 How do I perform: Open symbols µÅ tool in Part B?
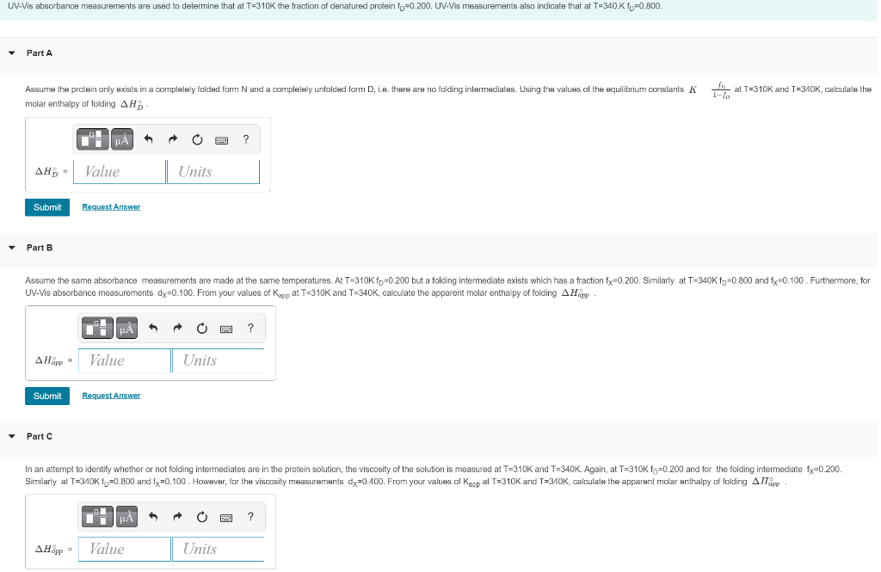pos(127,328)
